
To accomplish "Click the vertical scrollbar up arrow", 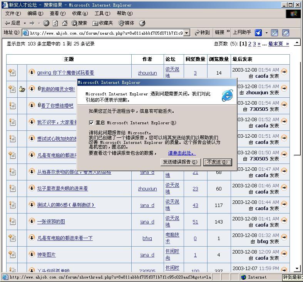I will click(297, 43).
